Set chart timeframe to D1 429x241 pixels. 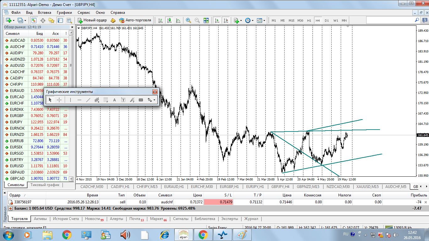point(327,20)
